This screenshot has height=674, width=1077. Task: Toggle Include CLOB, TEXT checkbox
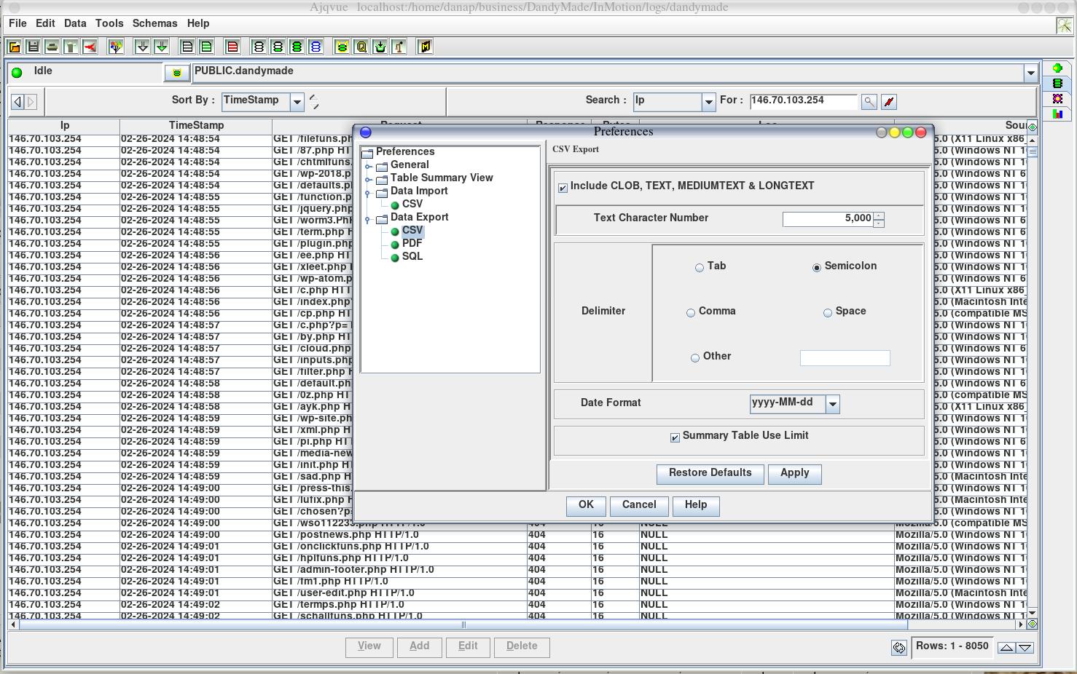pyautogui.click(x=563, y=188)
